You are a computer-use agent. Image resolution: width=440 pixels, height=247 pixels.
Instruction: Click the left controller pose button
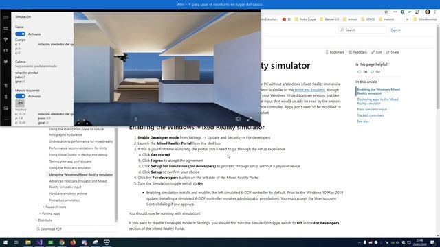pyautogui.click(x=20, y=104)
